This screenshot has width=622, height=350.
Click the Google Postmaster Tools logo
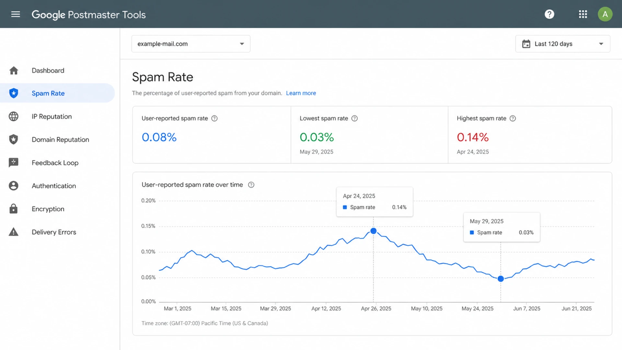(89, 15)
